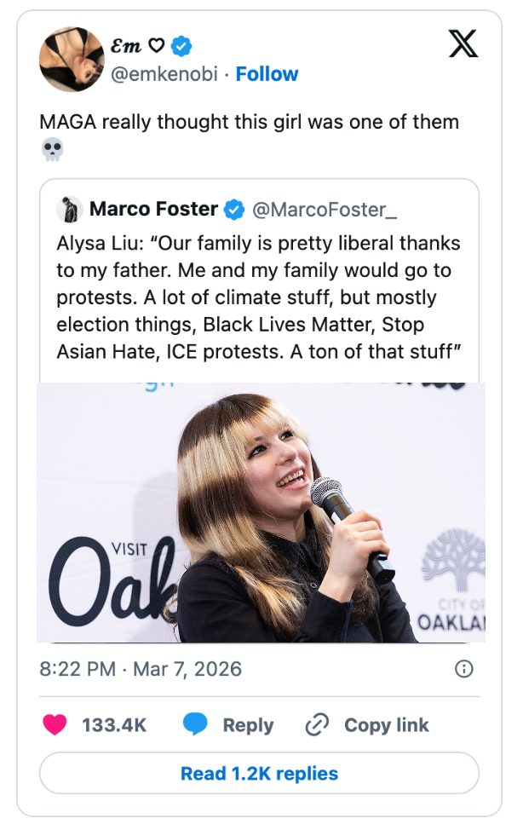Viewport: 523px width, 830px height.
Task: Follow the @emkenobi account
Action: [x=267, y=74]
